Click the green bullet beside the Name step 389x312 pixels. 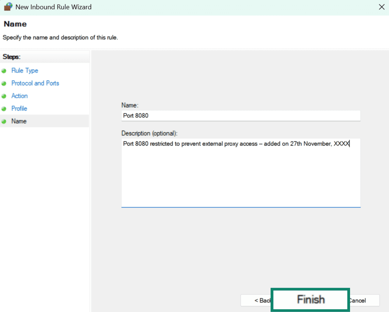tap(4, 122)
